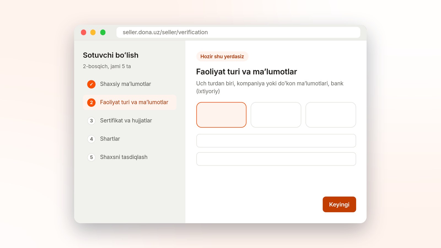Focus the upper wide input field
Screen dimensions: 441x248
(x=276, y=141)
